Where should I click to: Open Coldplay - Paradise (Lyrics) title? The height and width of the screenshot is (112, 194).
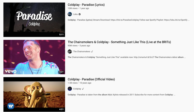[86, 5]
